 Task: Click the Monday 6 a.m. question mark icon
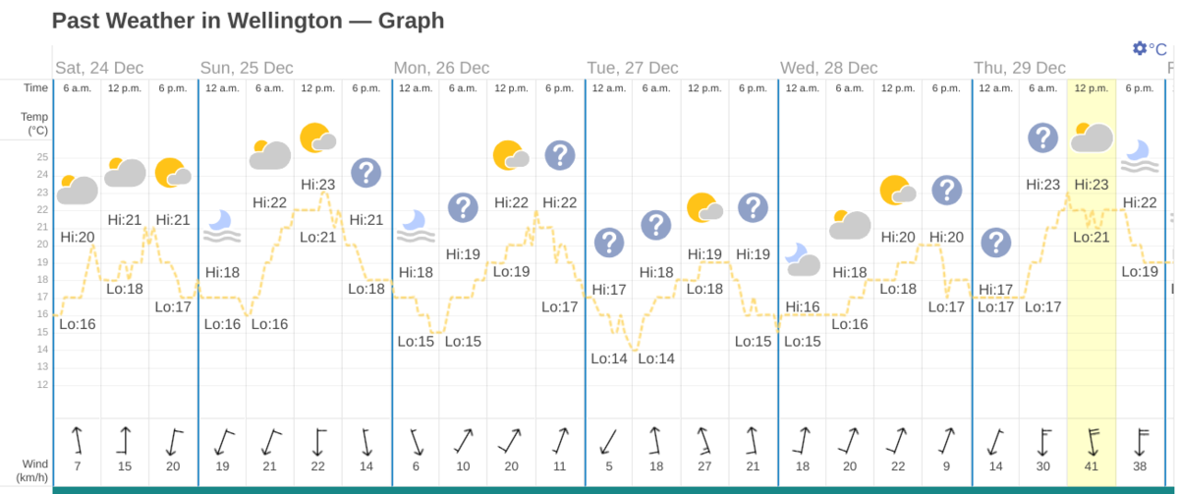click(x=463, y=207)
